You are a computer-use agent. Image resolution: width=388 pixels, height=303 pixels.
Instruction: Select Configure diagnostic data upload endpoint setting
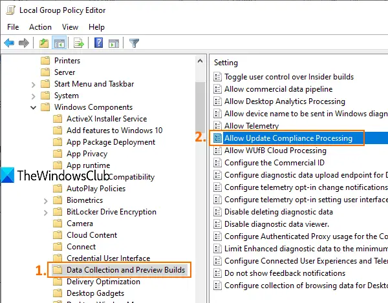click(306, 175)
